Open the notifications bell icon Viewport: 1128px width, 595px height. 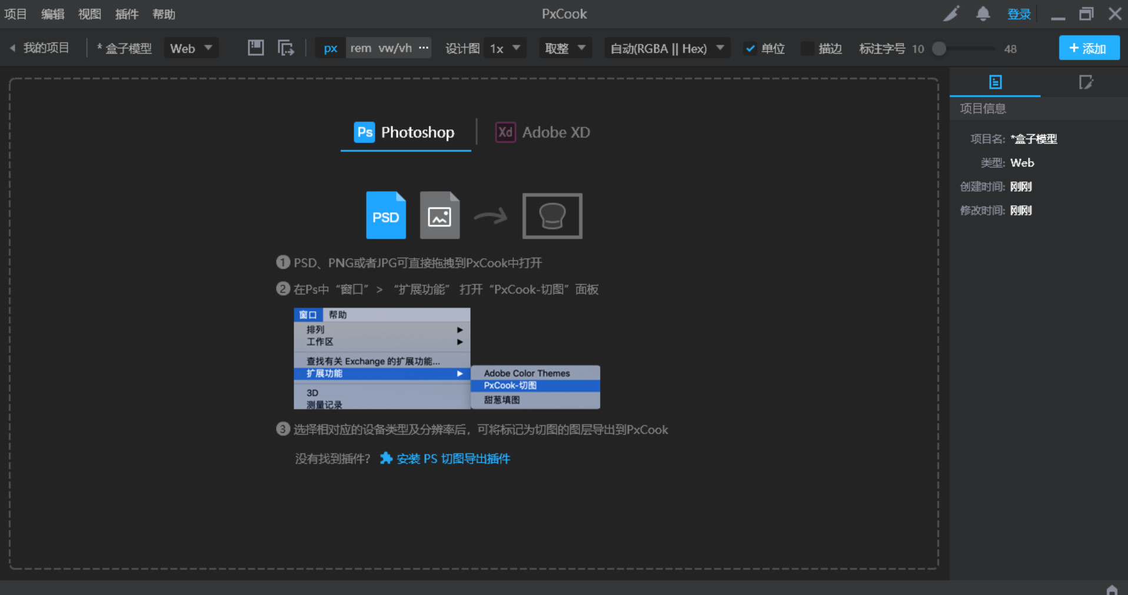[x=983, y=14]
